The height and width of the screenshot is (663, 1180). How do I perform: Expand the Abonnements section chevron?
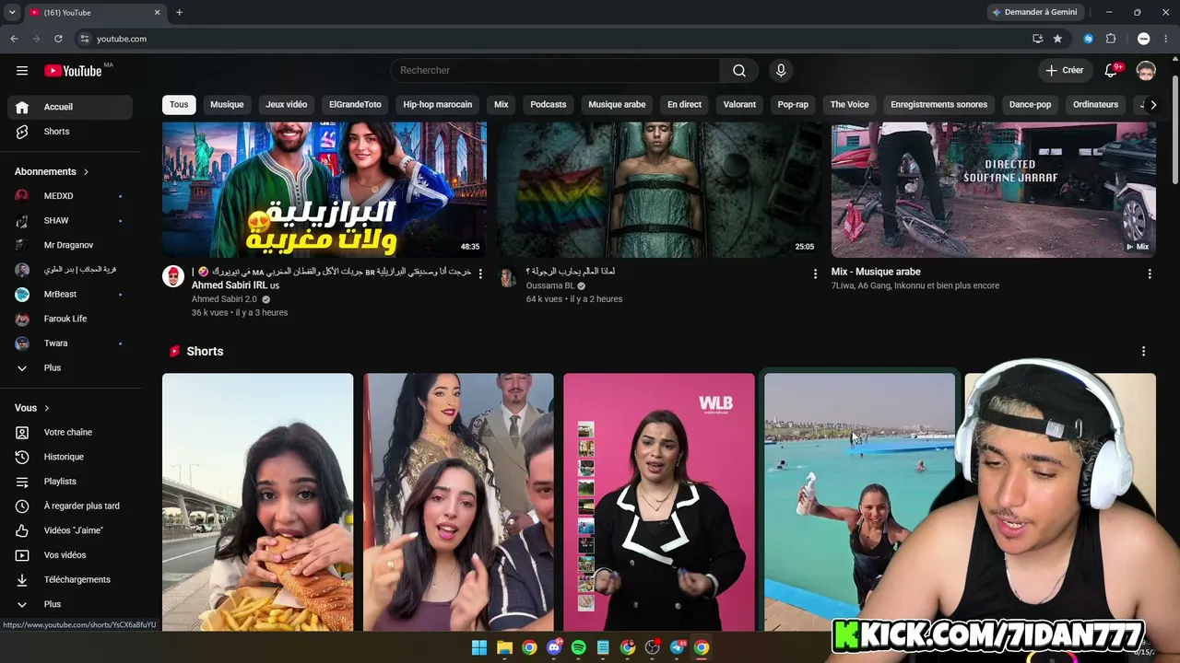point(86,172)
